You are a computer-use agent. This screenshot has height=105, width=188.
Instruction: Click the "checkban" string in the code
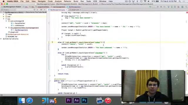click(99, 53)
